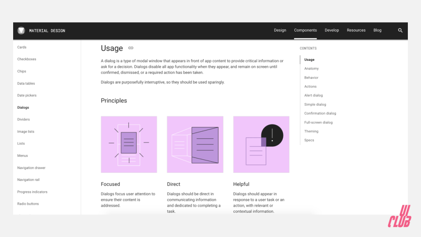Open the Helpful principle illustration
The image size is (421, 237).
pyautogui.click(x=261, y=144)
